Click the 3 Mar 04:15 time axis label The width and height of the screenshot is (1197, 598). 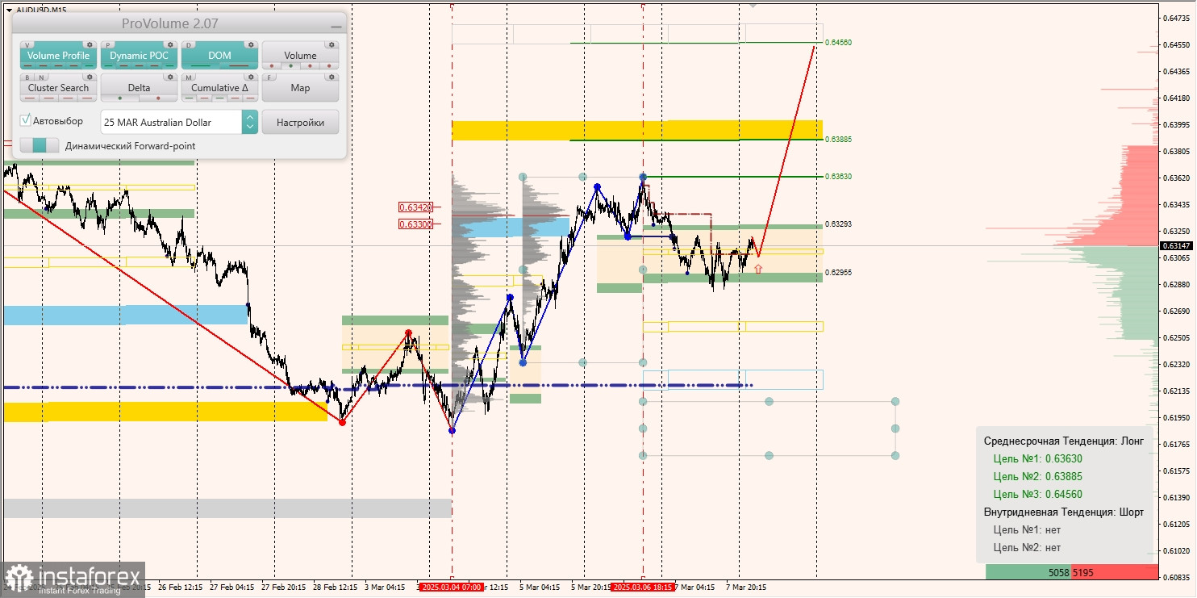tap(385, 588)
